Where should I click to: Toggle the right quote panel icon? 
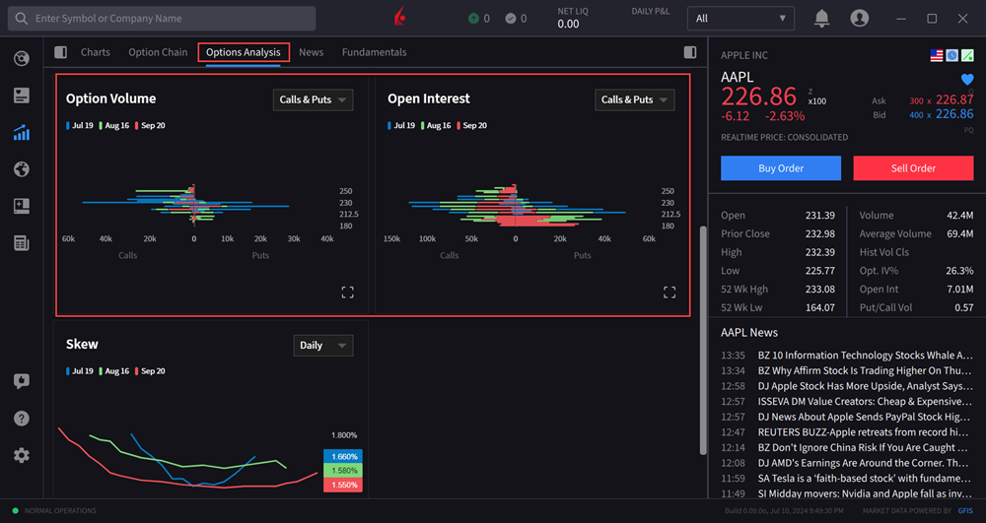point(690,52)
